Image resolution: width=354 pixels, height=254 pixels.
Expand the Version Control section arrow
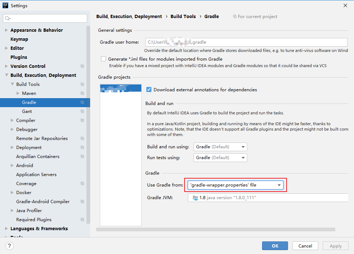tap(6, 66)
